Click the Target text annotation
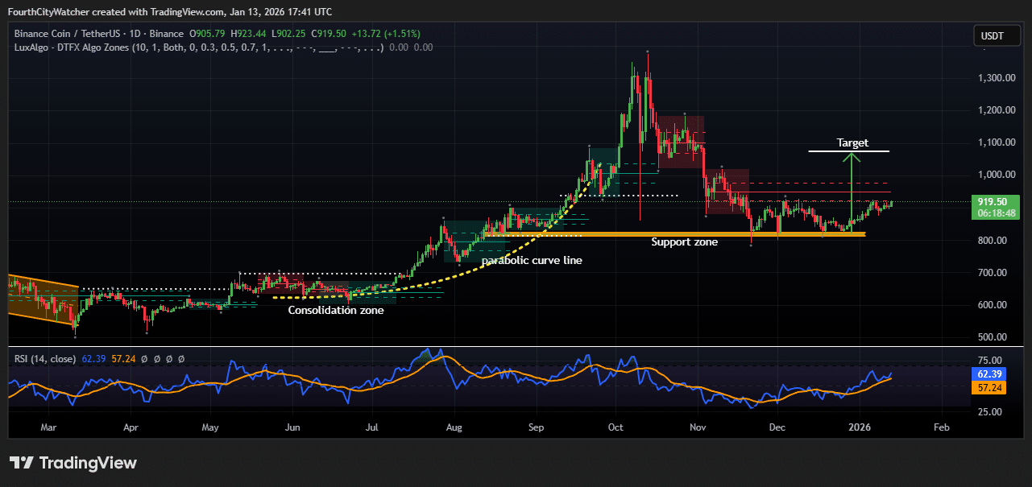1032x487 pixels. click(851, 142)
